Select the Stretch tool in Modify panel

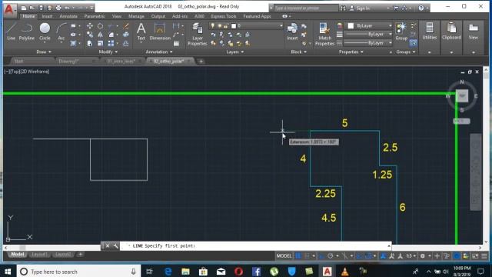coord(90,43)
